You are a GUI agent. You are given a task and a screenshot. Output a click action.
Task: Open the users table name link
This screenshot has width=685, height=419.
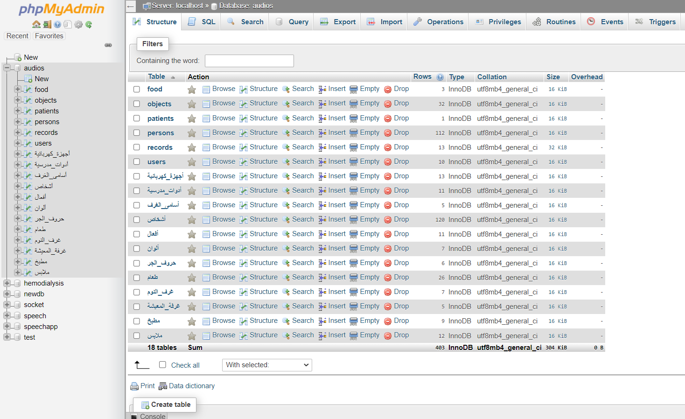[x=156, y=162]
